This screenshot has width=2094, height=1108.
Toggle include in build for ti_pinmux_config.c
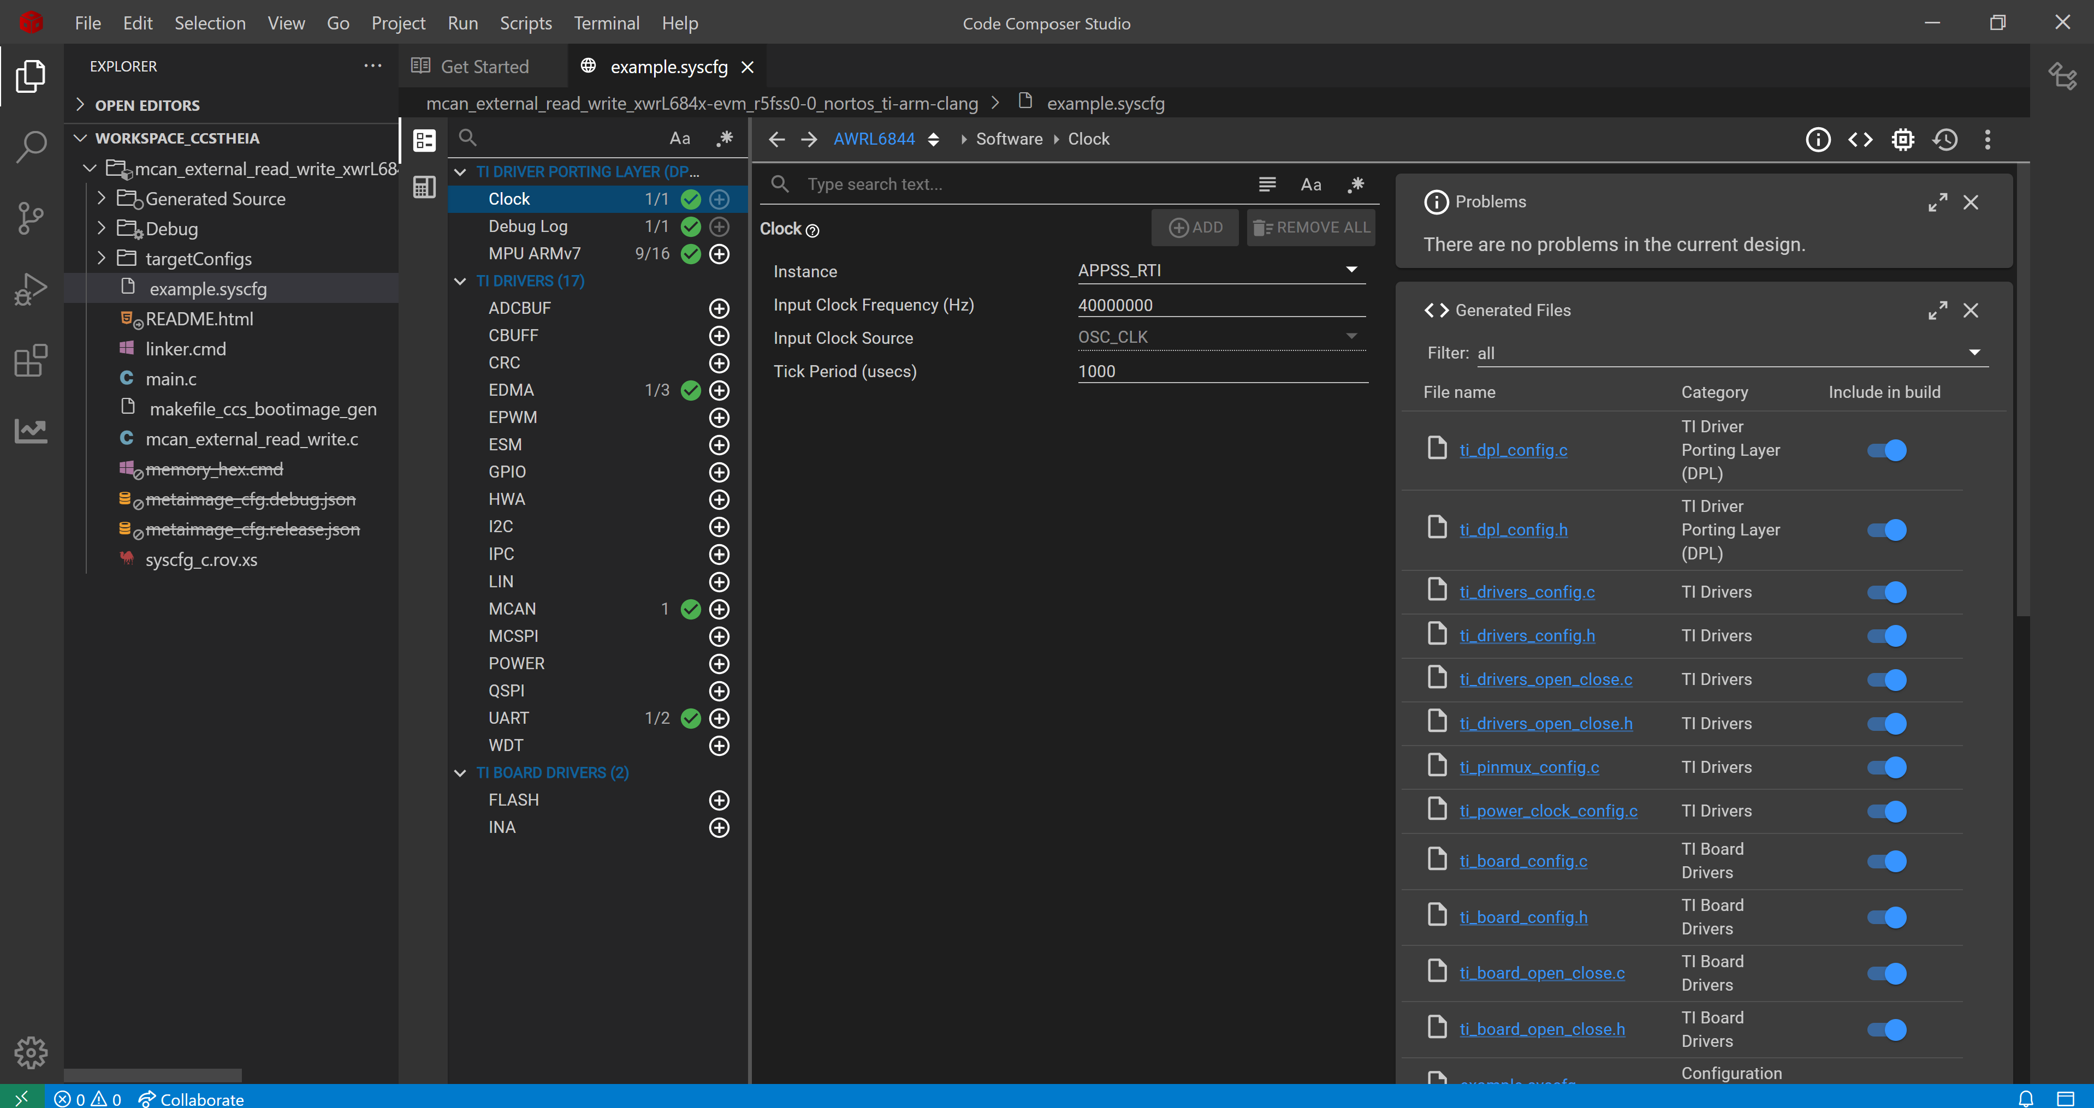point(1887,767)
